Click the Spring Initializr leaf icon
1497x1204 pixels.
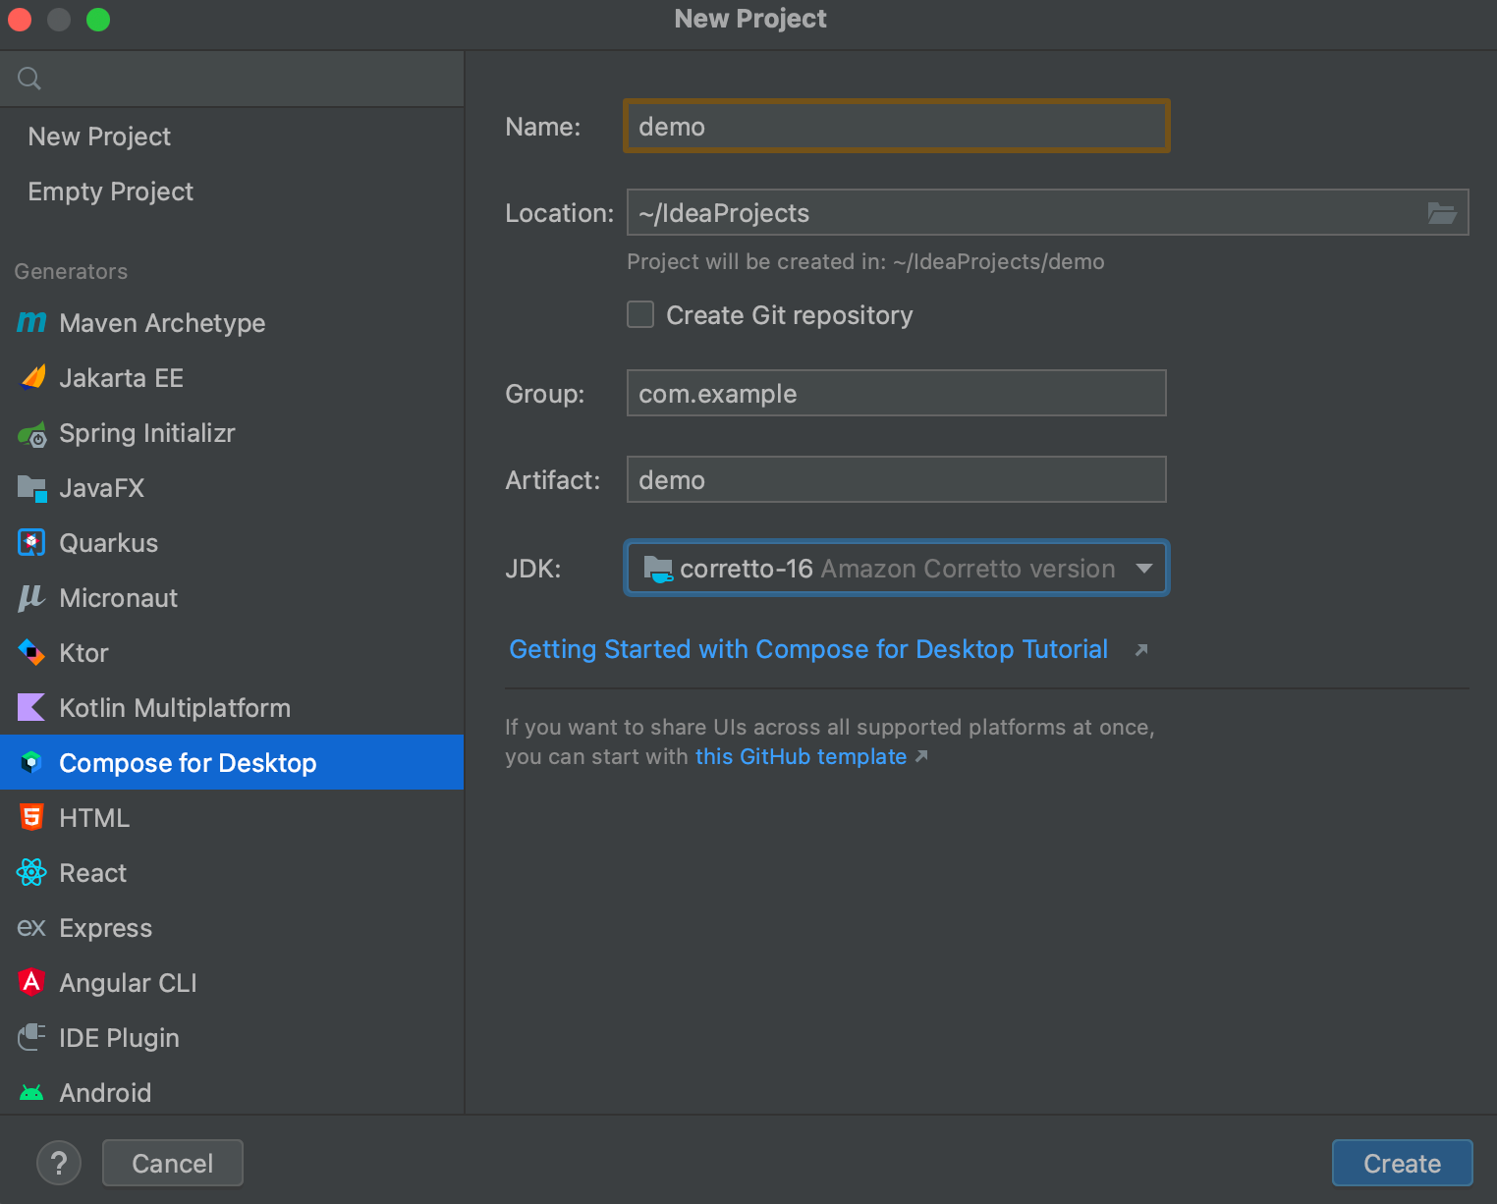coord(32,433)
